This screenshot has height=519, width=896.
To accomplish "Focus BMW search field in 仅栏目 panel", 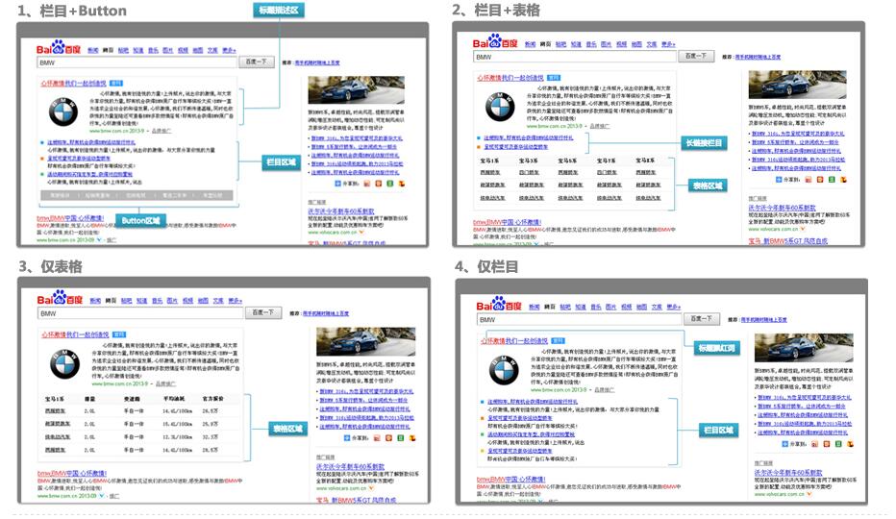I will (x=580, y=319).
